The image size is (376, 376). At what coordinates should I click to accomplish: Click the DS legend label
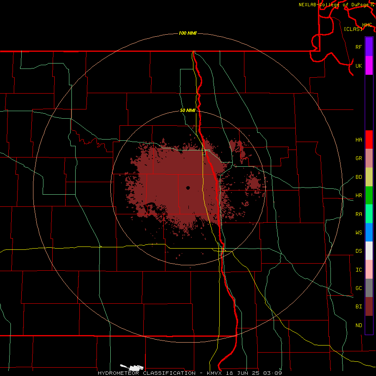coord(359,251)
